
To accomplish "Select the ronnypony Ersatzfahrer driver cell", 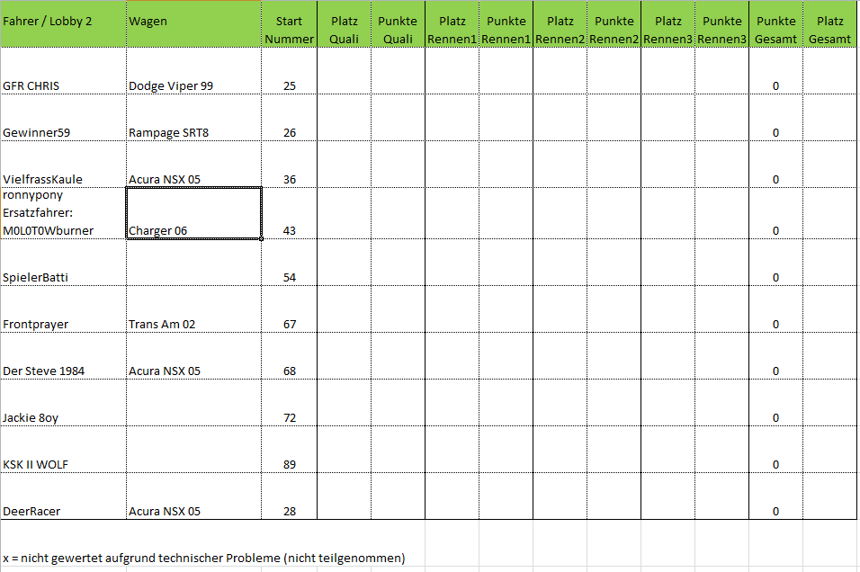I will (63, 213).
